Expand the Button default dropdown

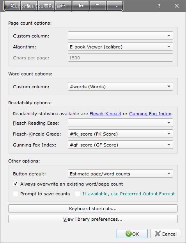click(x=120, y=173)
